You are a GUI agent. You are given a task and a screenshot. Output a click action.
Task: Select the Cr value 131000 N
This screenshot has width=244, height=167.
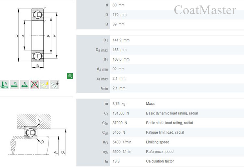[x=121, y=113]
